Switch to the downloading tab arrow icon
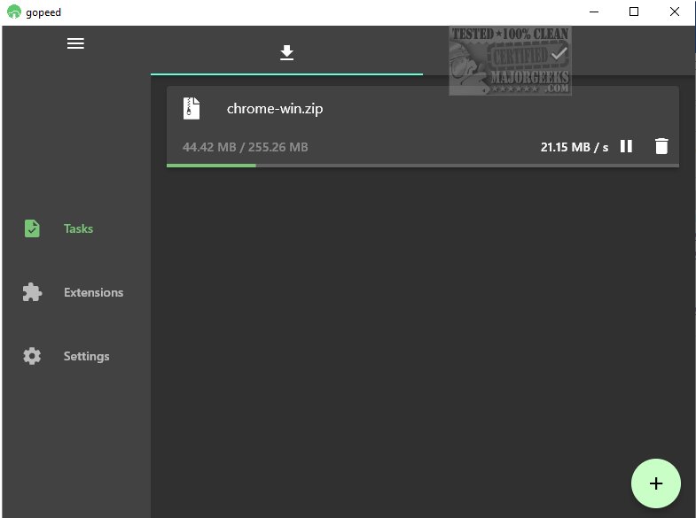The width and height of the screenshot is (696, 518). tap(286, 53)
